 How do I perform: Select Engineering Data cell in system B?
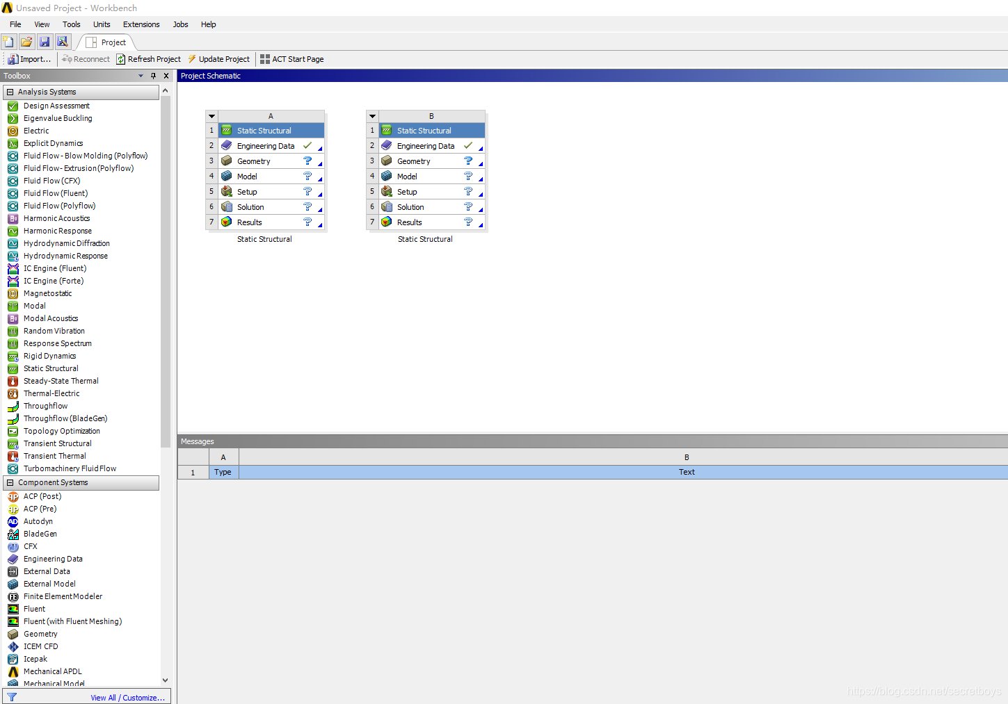(425, 146)
